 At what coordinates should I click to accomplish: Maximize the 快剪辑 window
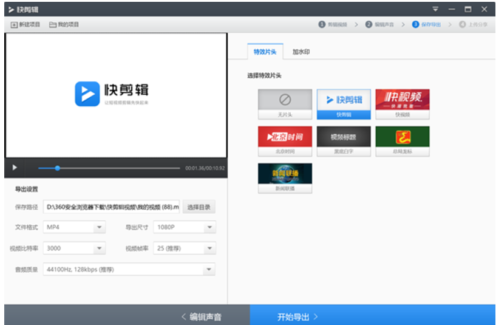[468, 9]
